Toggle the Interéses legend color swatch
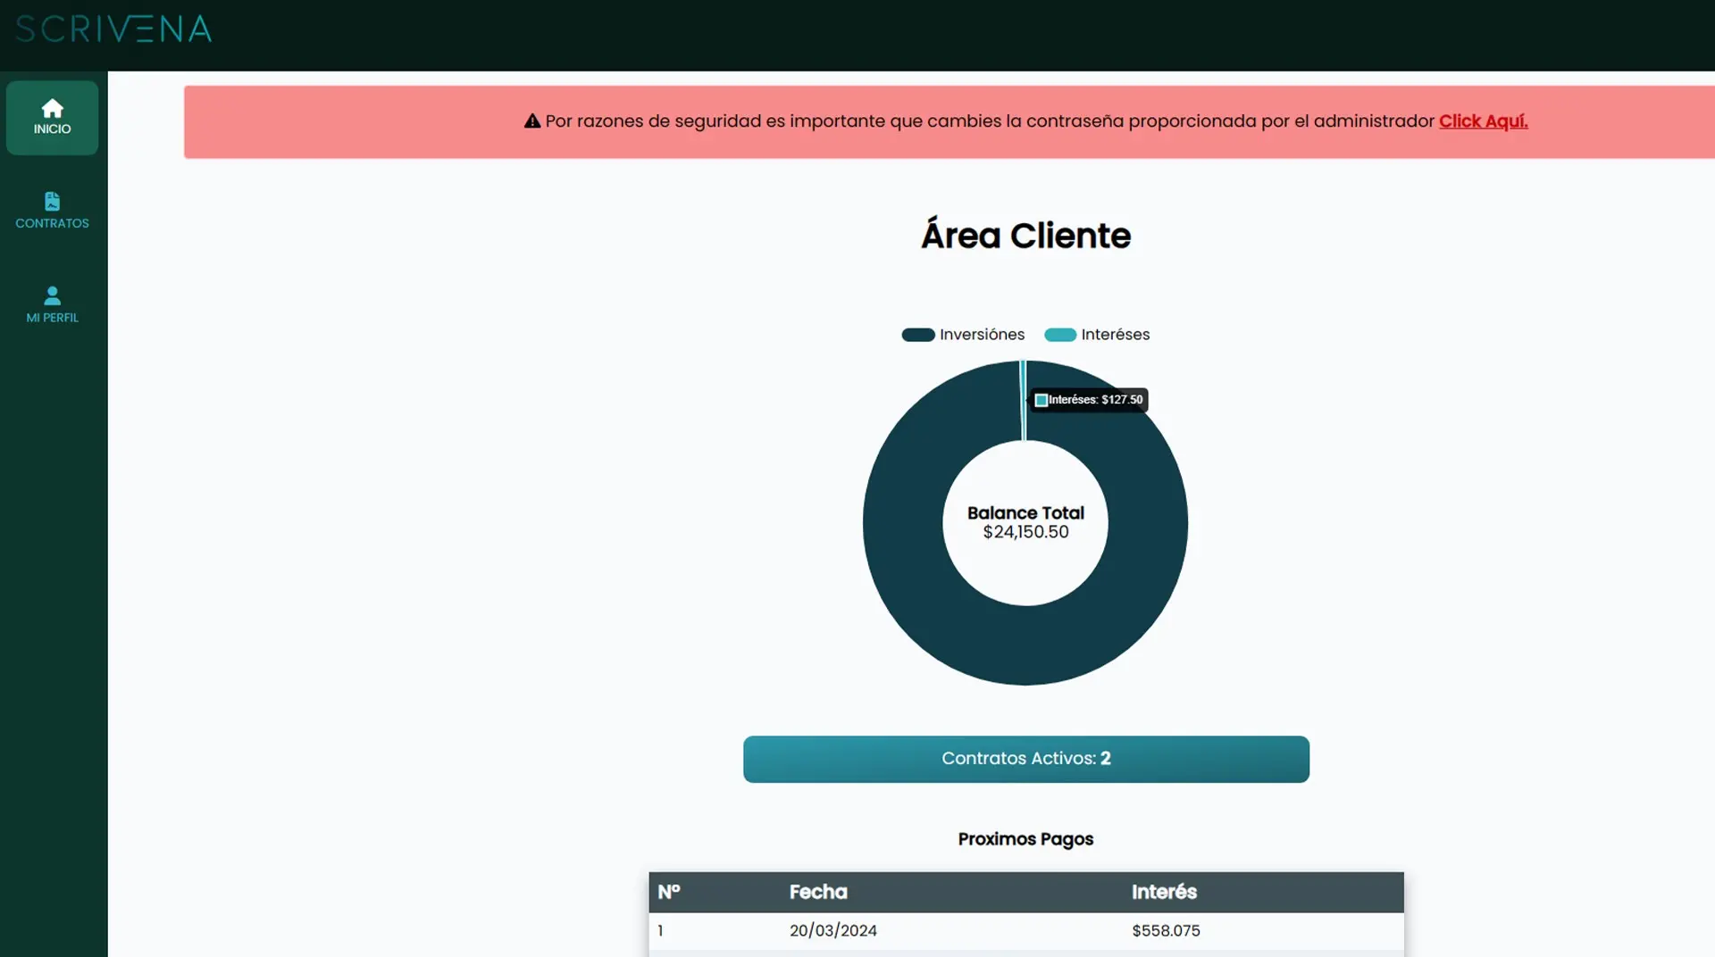Viewport: 1715px width, 957px height. pos(1060,335)
